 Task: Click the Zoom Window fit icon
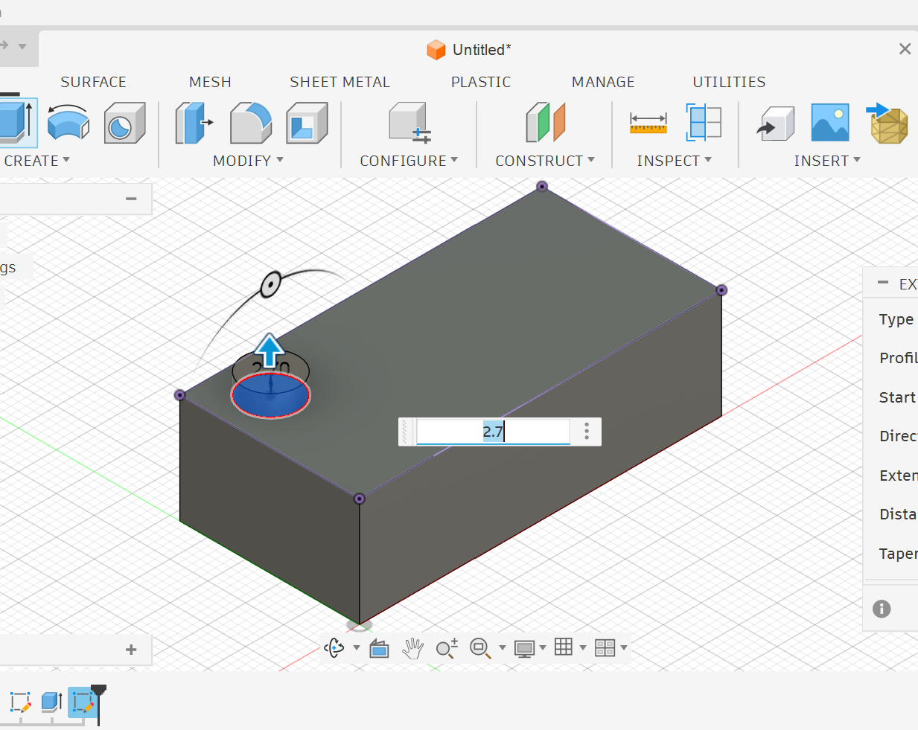tap(480, 648)
